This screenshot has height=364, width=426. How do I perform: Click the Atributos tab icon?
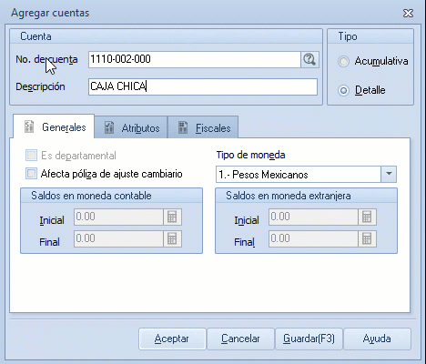pyautogui.click(x=109, y=127)
